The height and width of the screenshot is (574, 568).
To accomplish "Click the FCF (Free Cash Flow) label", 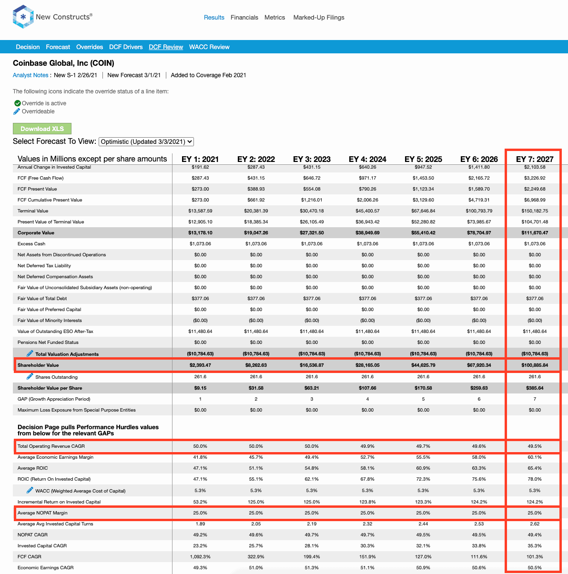I will (41, 178).
